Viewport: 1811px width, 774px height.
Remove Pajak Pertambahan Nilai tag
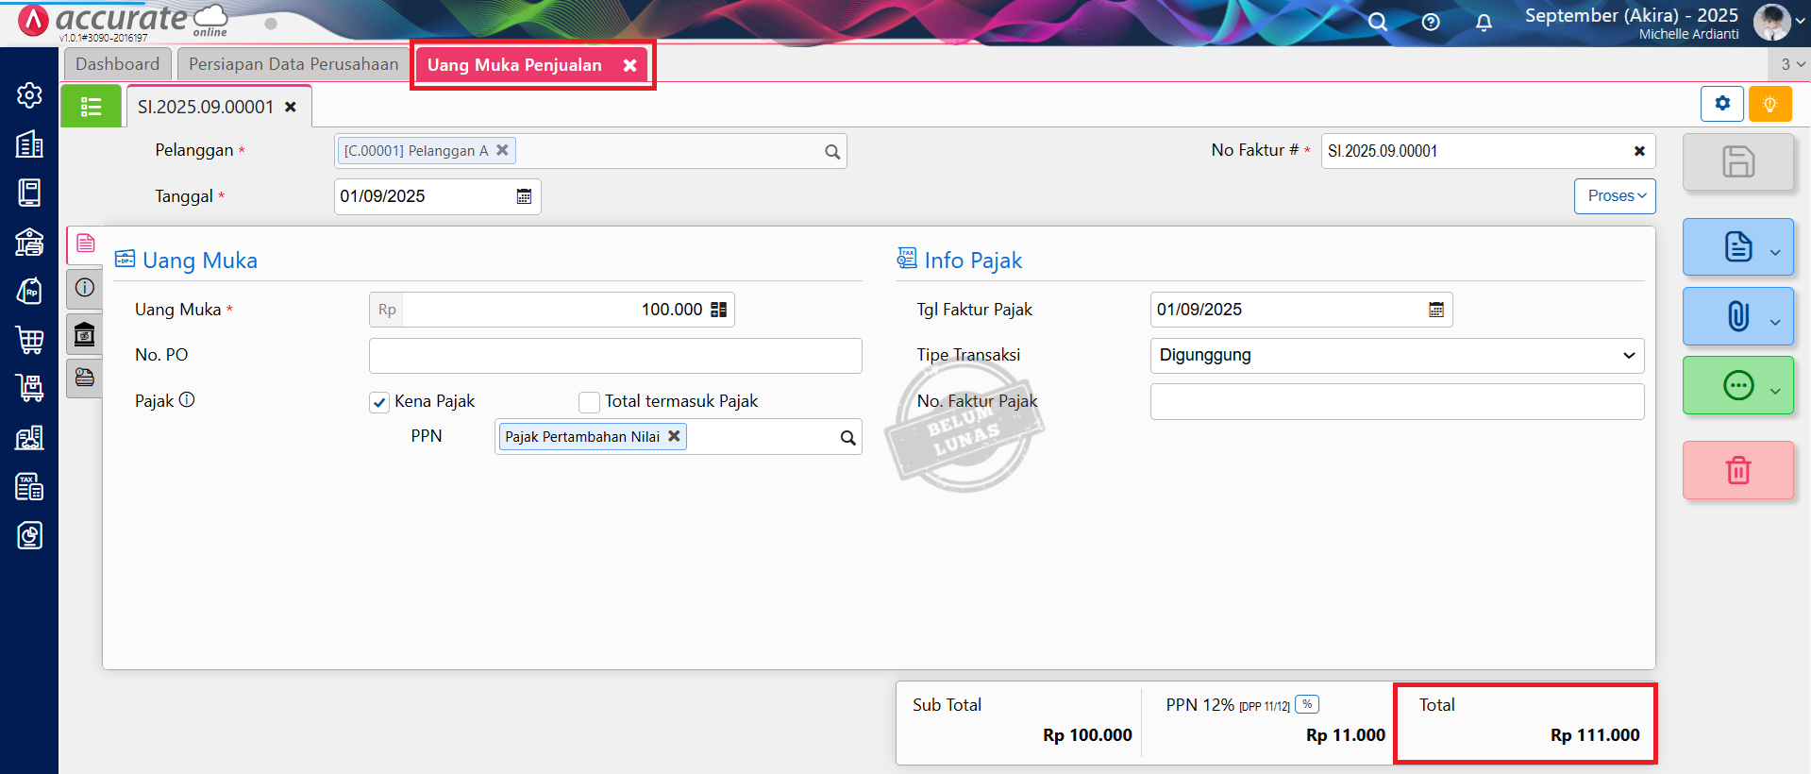[674, 436]
